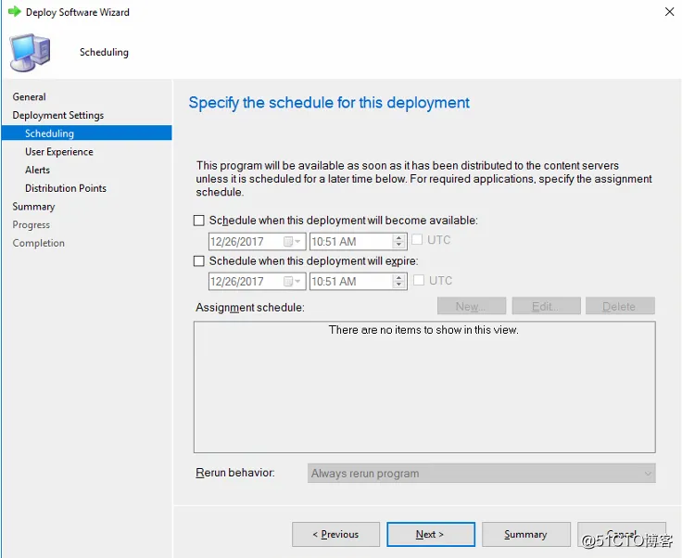Open calendar picker for expire date

pos(292,282)
